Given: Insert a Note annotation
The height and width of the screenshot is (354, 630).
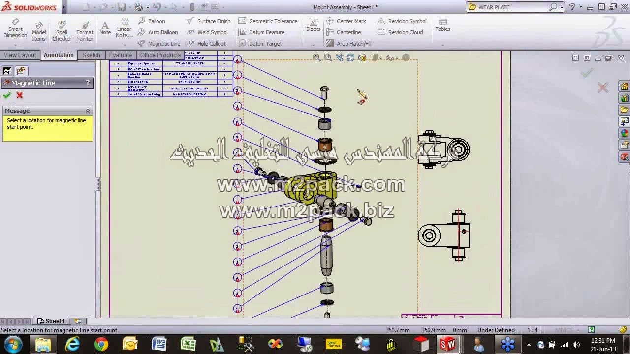Looking at the screenshot, I should click(x=105, y=29).
